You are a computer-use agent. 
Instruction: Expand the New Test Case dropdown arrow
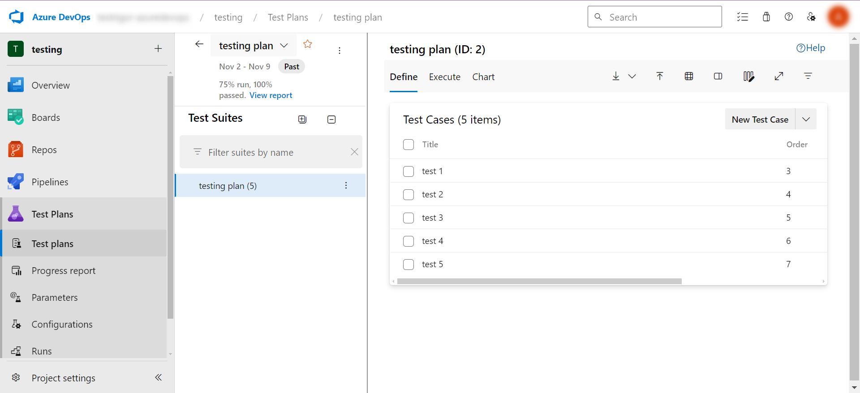tap(806, 120)
